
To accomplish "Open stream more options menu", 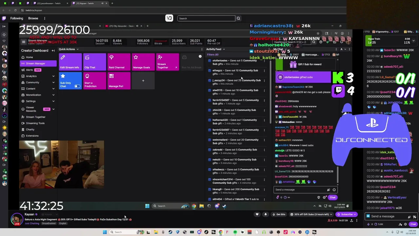I will point(357,220).
